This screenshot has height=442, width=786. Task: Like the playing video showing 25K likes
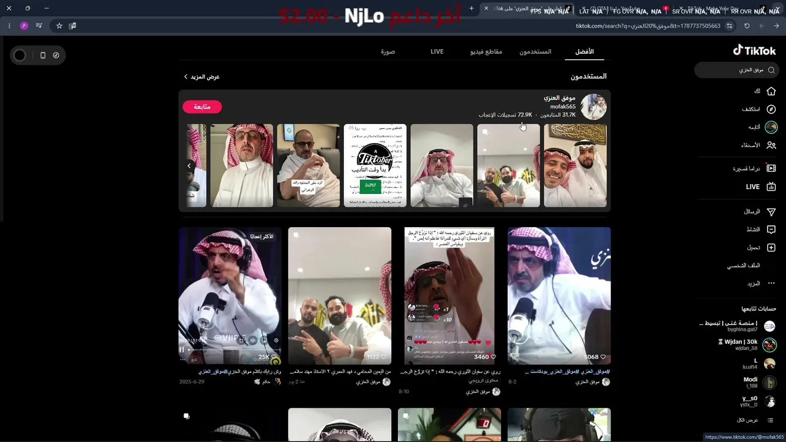pyautogui.click(x=274, y=357)
